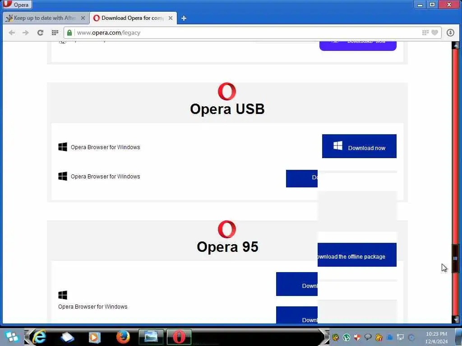Click the red shield tray icon

click(357, 337)
